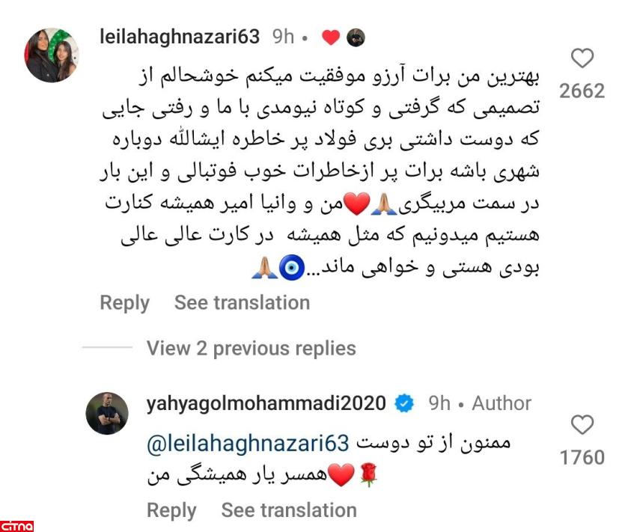Open the @leilahaghnazari63 mention in reply
Image resolution: width=625 pixels, height=532 pixels.
coord(248,444)
